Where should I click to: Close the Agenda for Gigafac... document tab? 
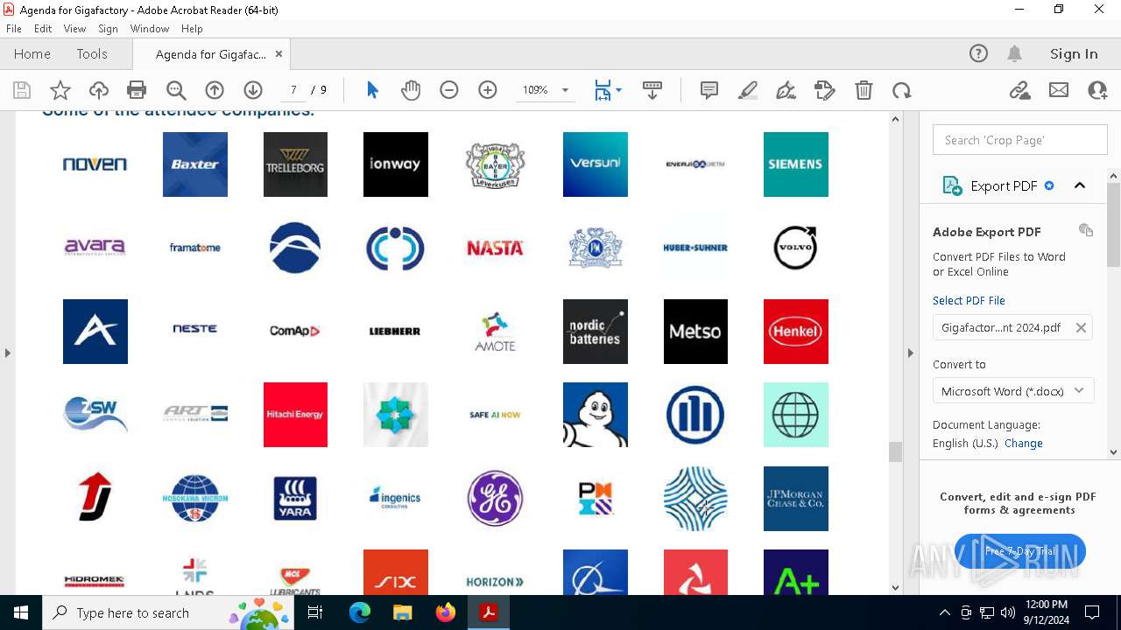[x=278, y=54]
